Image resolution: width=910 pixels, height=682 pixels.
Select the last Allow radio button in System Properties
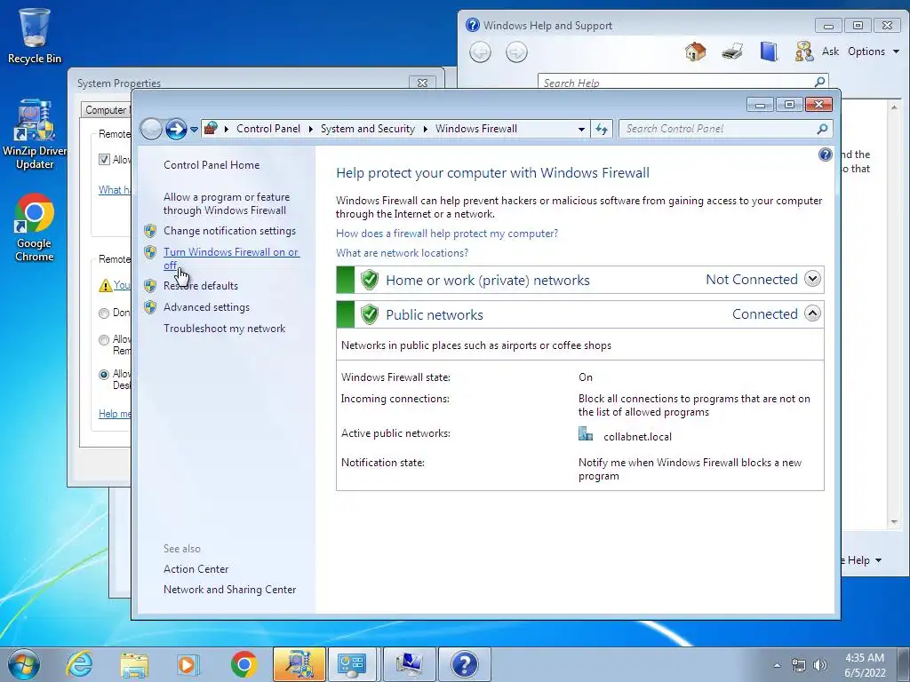[104, 375]
